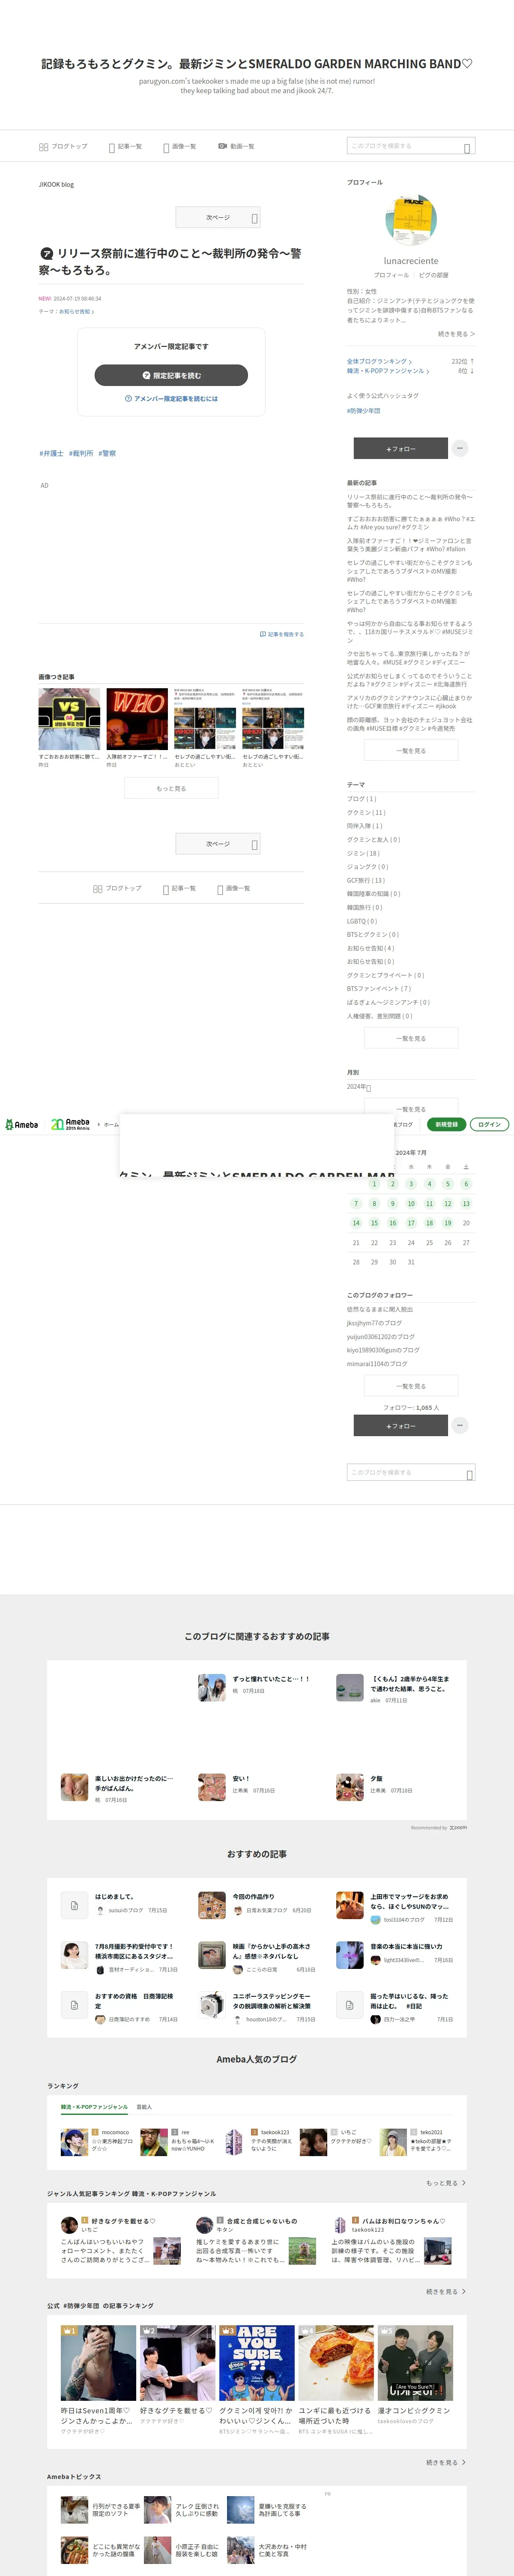This screenshot has width=514, height=2576.
Task: Go to the 次ページ button above the article
Action: point(218,217)
